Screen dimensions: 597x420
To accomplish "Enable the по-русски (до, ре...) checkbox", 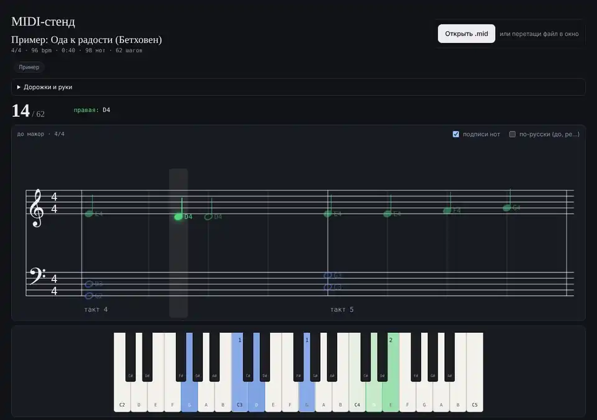I will [x=512, y=134].
